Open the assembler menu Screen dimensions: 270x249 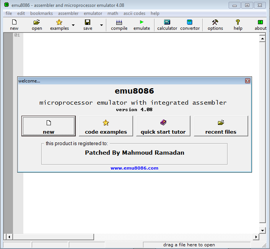coord(68,13)
